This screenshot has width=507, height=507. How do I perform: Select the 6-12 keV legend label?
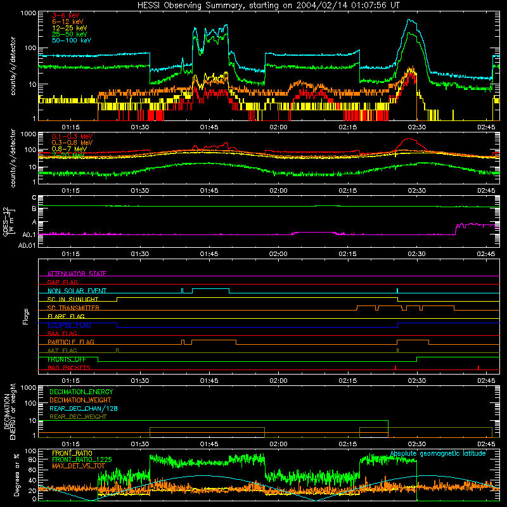pos(67,22)
